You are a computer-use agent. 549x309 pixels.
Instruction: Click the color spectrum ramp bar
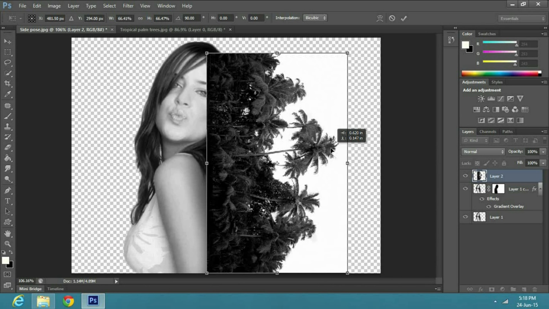(x=501, y=73)
